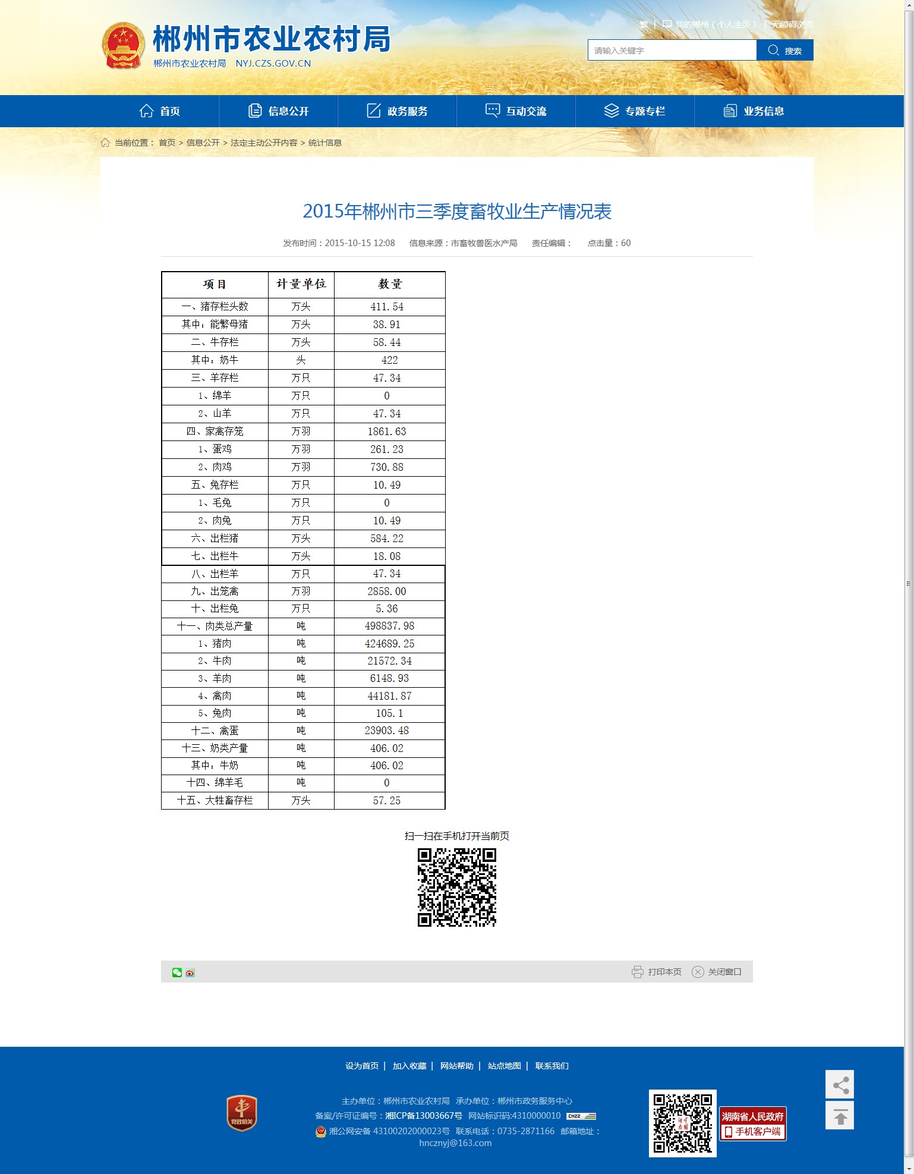The image size is (914, 1174).
Task: Click the 四、家禽存笼 table cell
Action: pyautogui.click(x=215, y=432)
